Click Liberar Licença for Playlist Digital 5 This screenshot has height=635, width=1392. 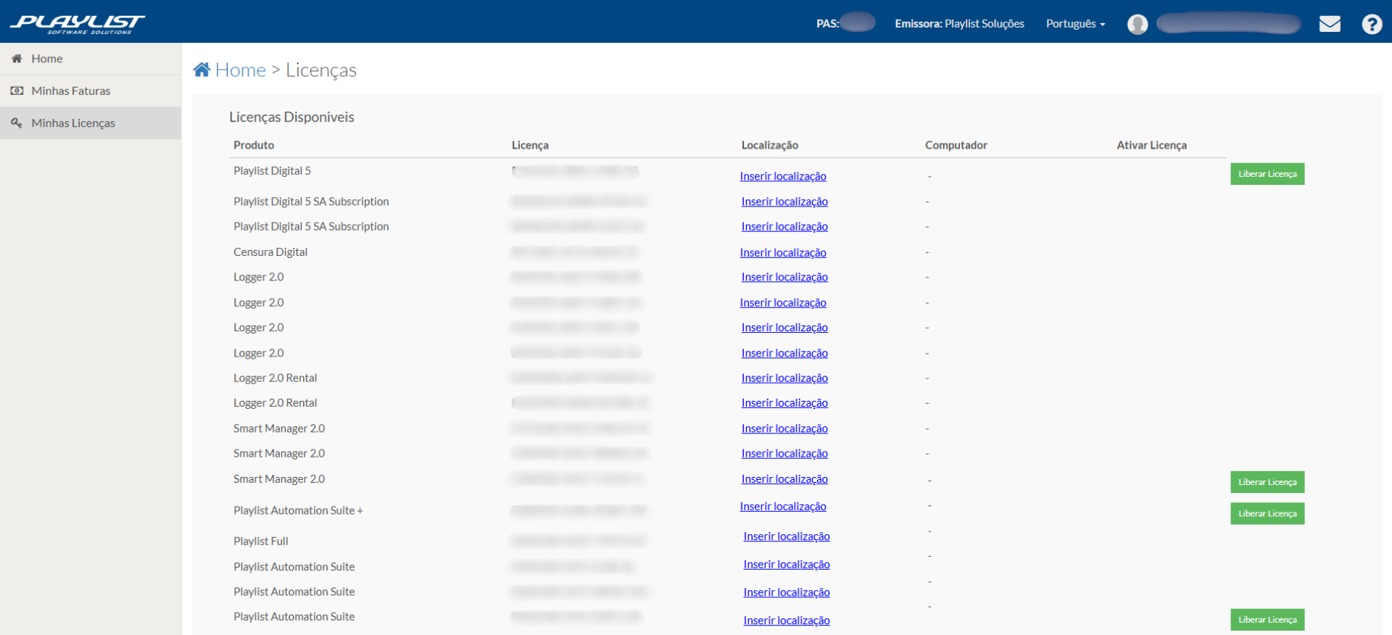[1267, 174]
